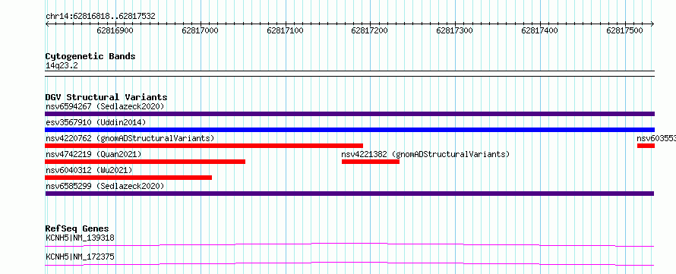Click the red bar for nsv4220762
676x274 pixels.
pos(204,146)
